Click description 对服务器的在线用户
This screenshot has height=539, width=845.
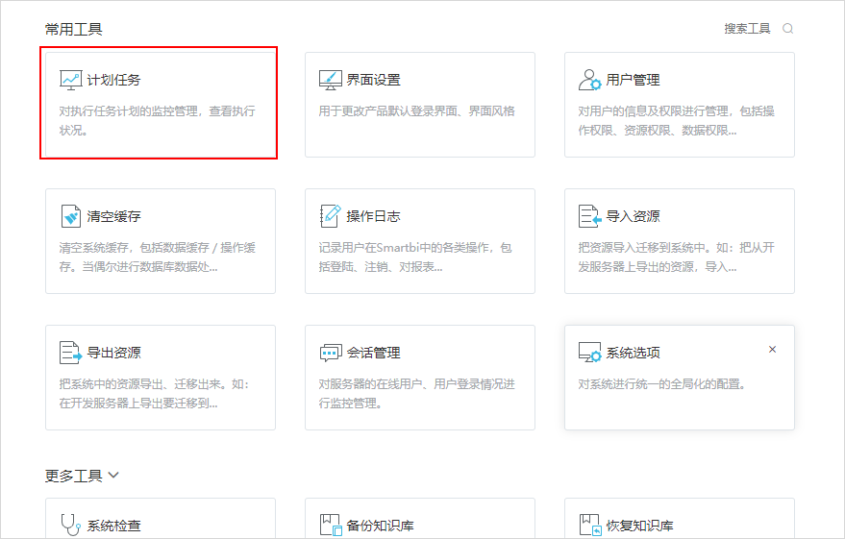click(416, 393)
